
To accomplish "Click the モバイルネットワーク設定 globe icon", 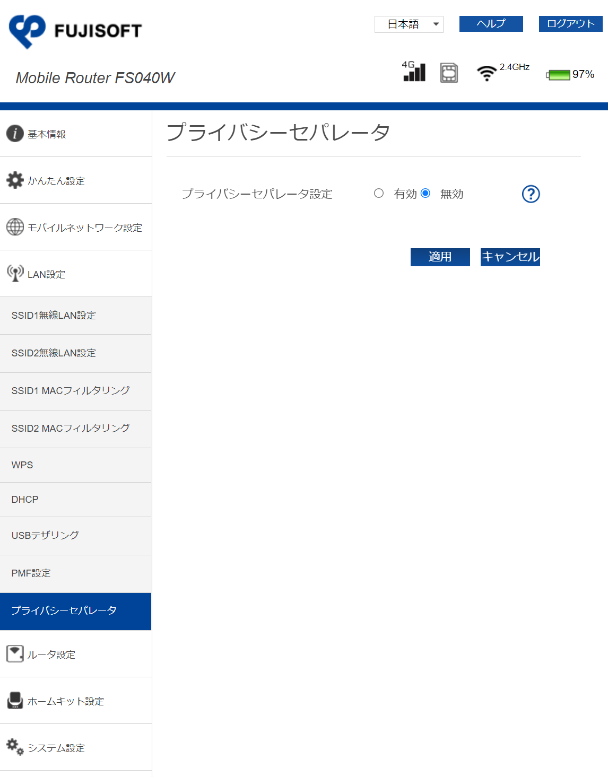I will click(14, 227).
